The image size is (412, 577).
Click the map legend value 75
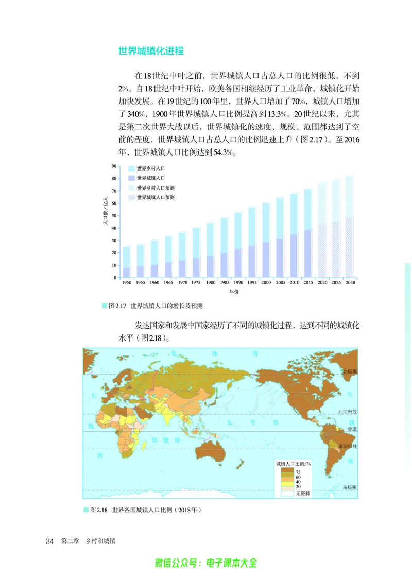[298, 472]
